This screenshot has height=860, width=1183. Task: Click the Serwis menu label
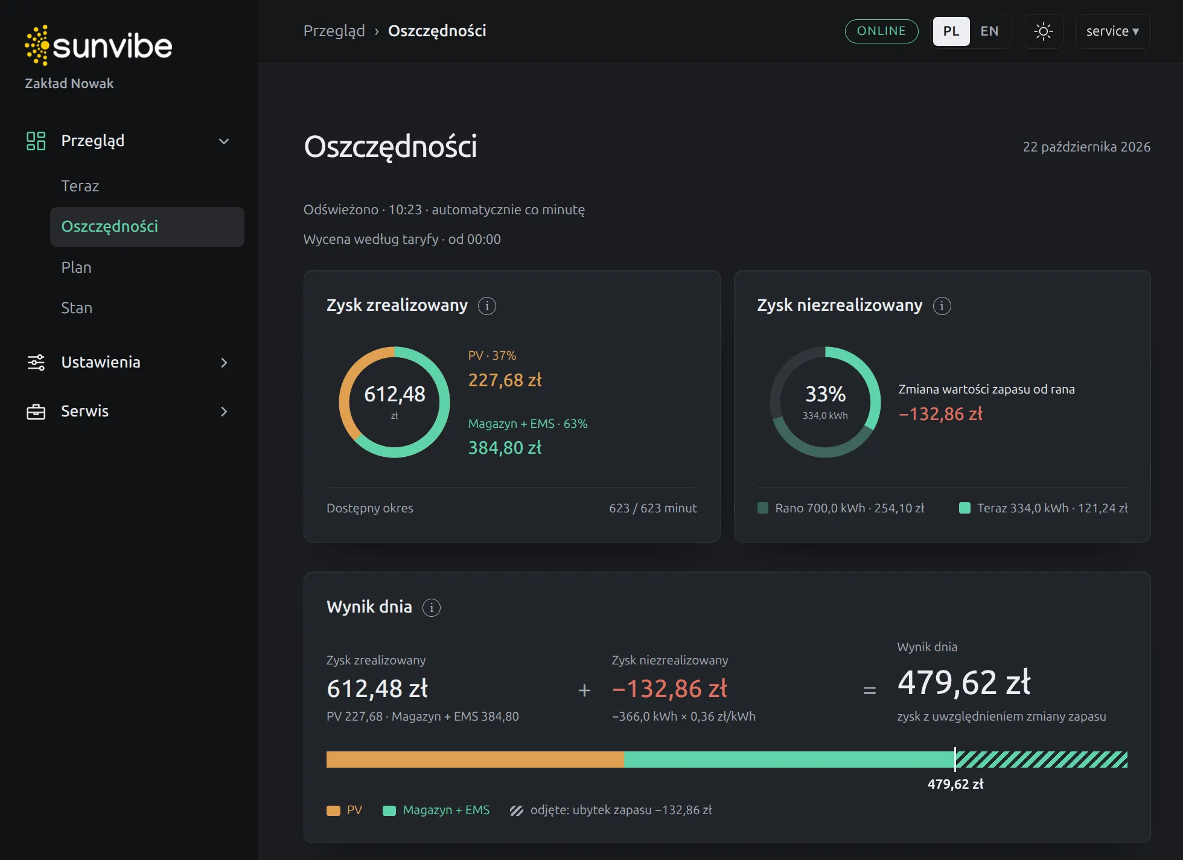pyautogui.click(x=85, y=411)
